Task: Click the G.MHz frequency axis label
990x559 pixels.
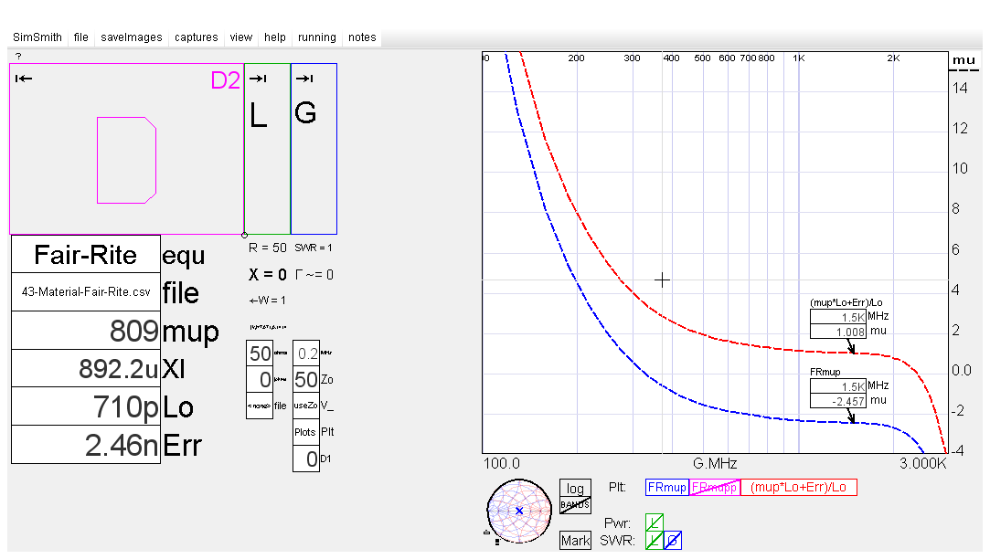Action: pos(715,464)
